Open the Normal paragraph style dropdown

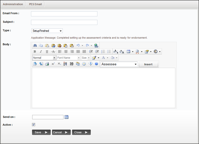(44, 58)
